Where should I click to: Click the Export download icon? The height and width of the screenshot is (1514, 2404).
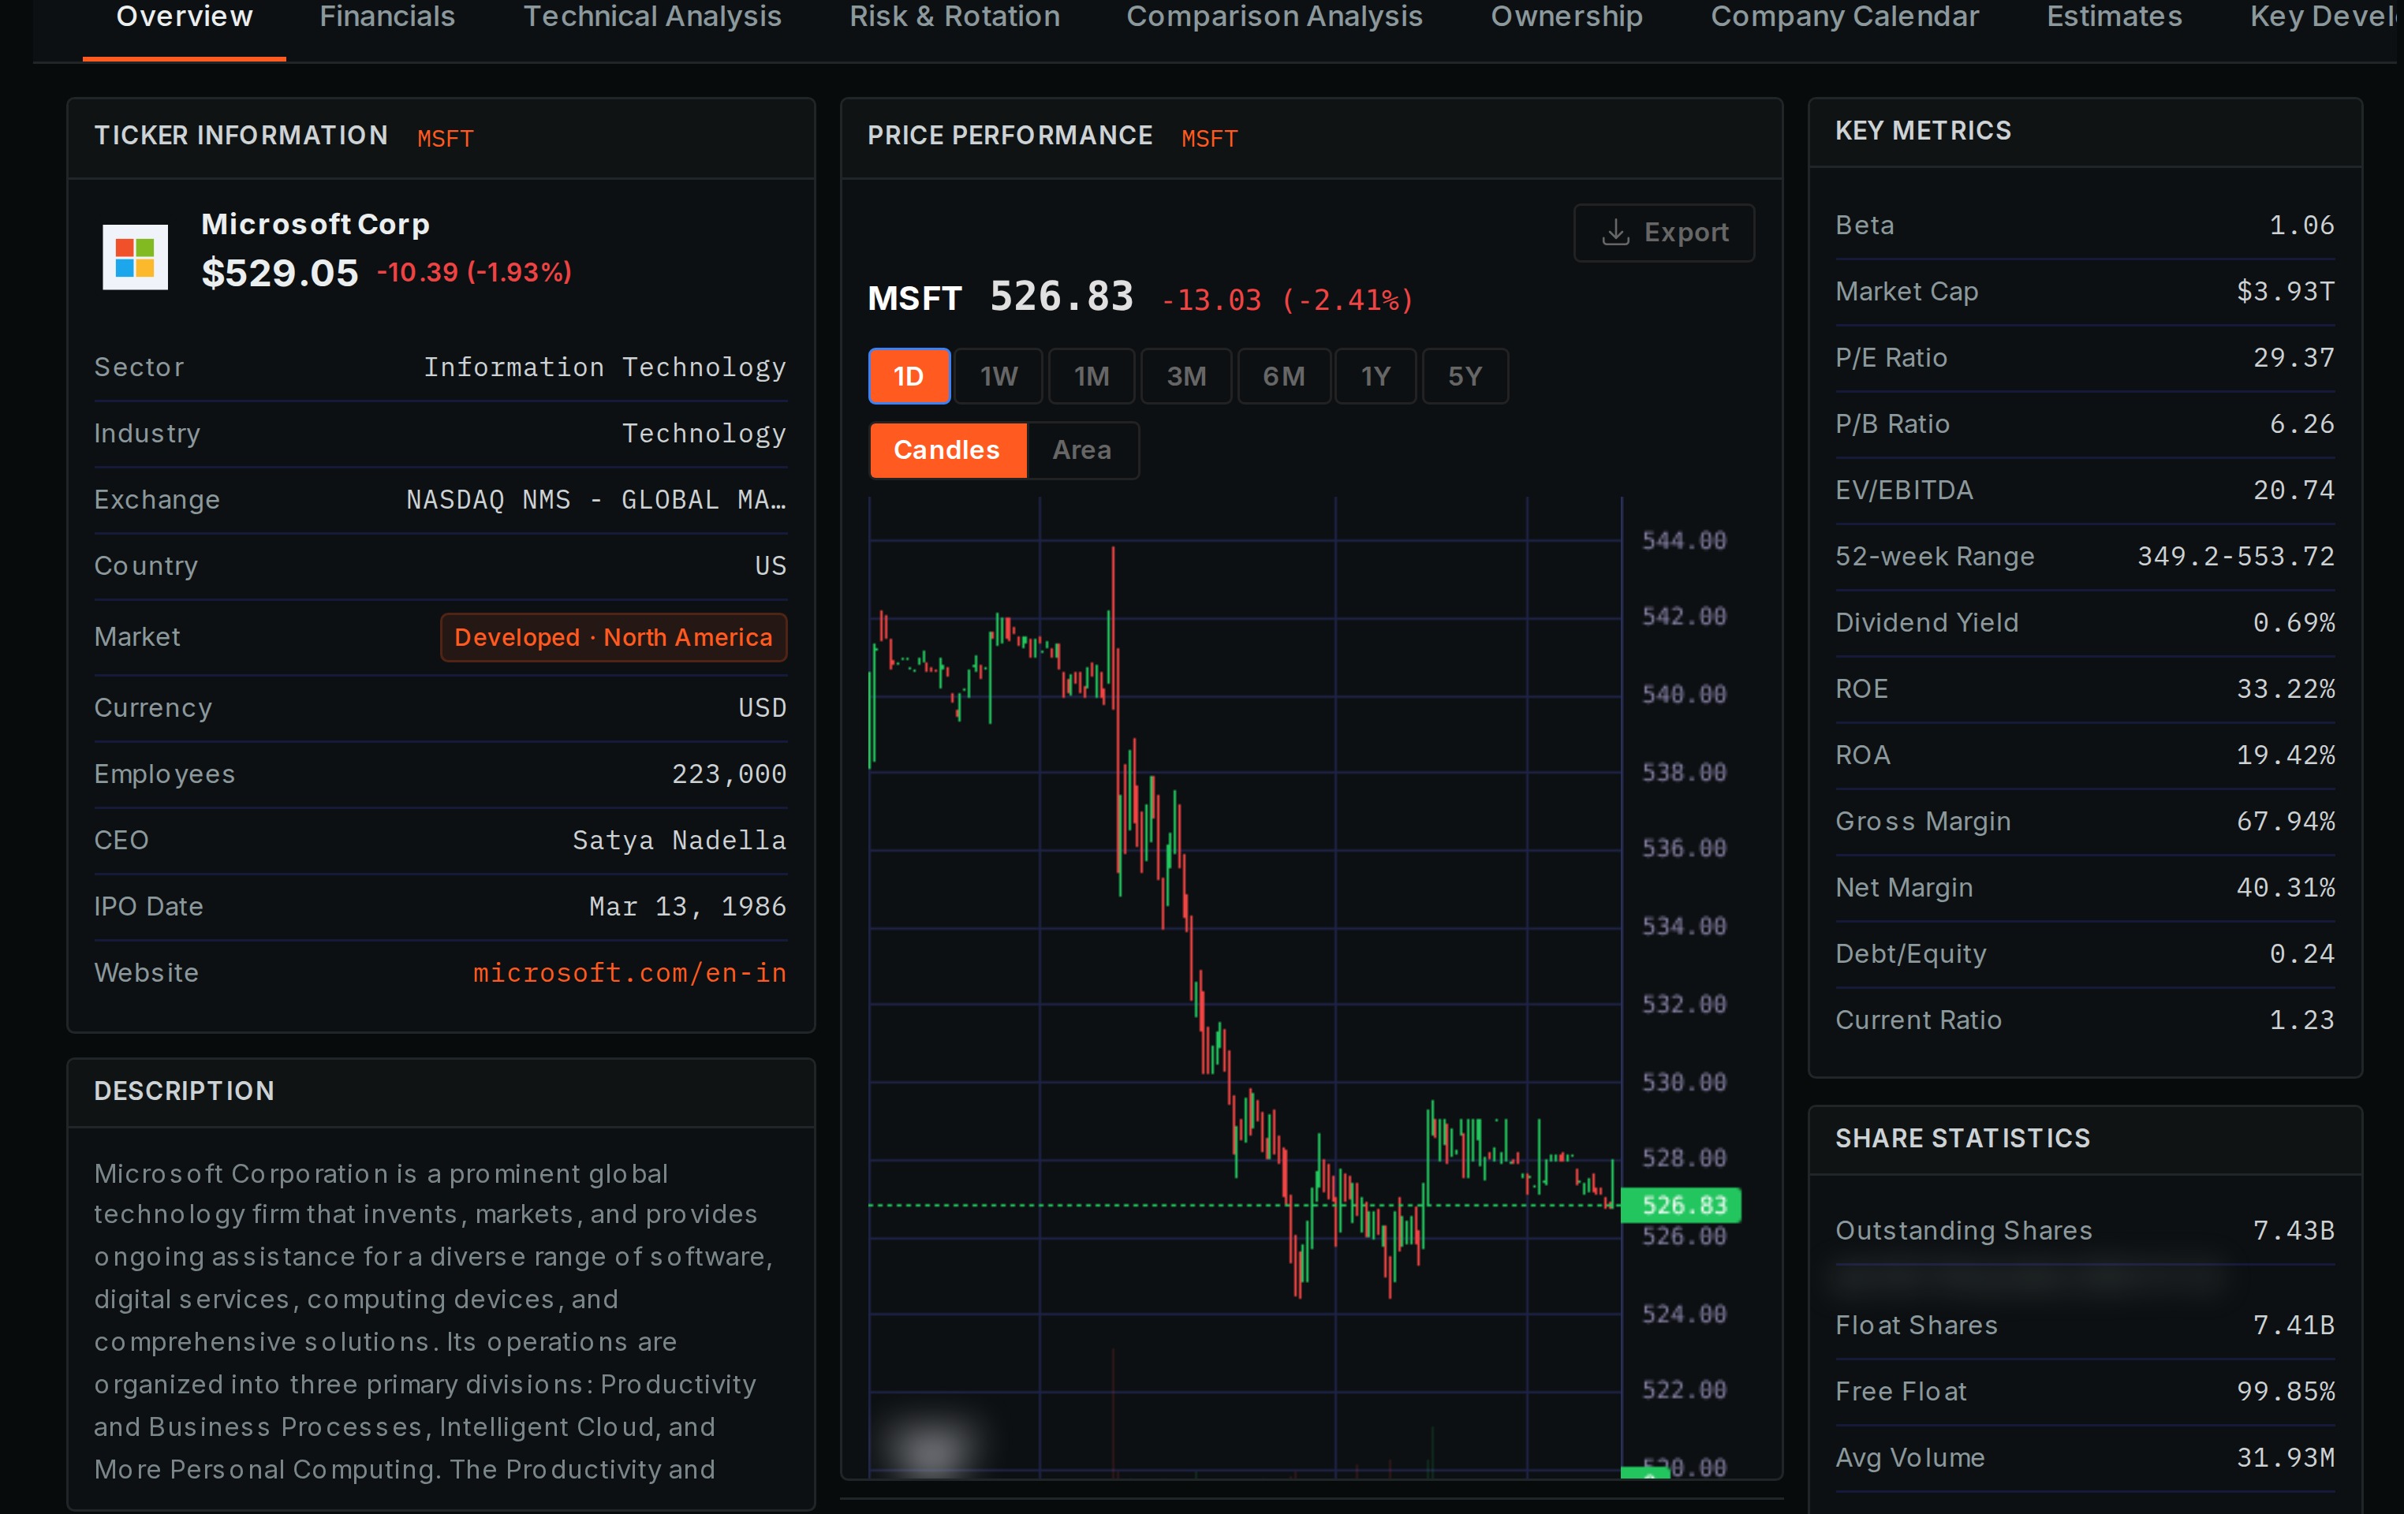click(1614, 233)
